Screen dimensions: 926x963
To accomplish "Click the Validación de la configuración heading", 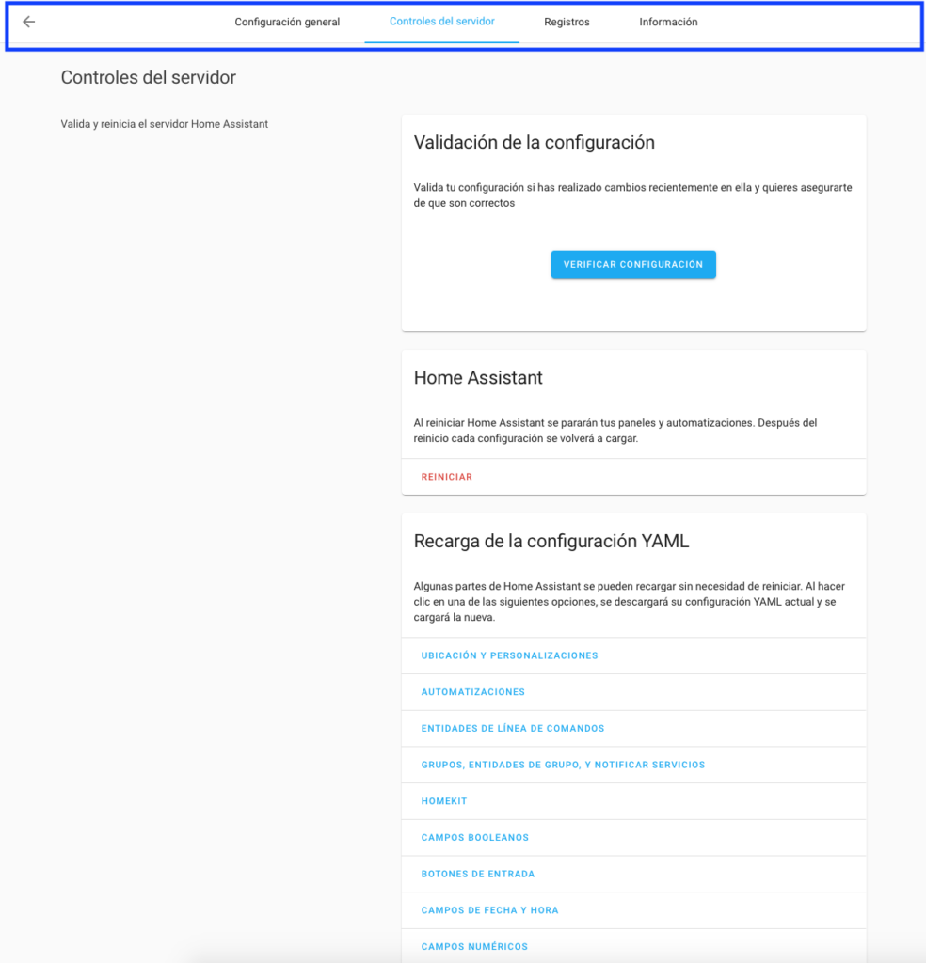I will (x=534, y=143).
